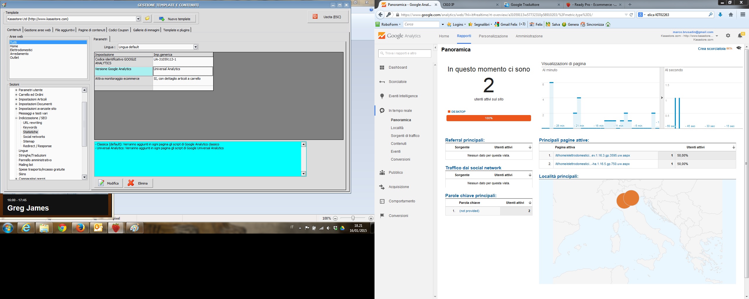
Task: Collapse the Indicizzazione / SEO node
Action: [16, 118]
